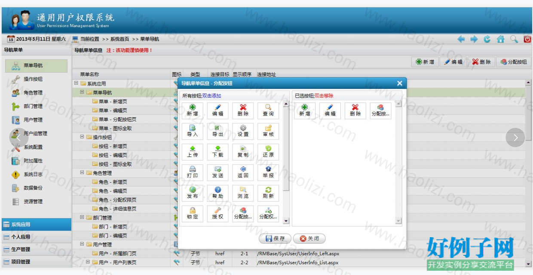Click the blue back arrow in header

pos(461,39)
